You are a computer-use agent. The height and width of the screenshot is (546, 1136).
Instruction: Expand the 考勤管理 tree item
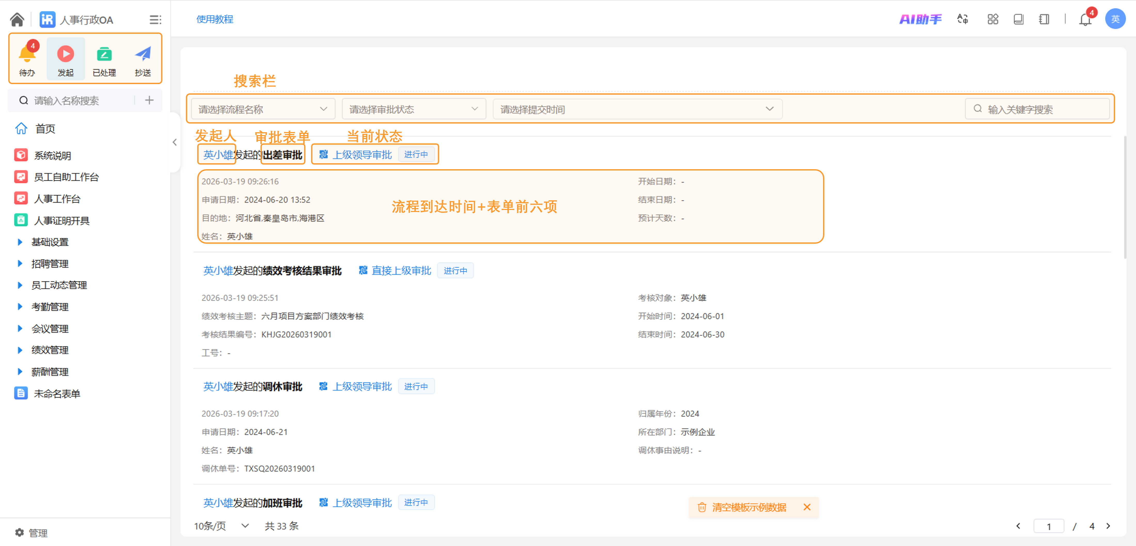(x=20, y=307)
